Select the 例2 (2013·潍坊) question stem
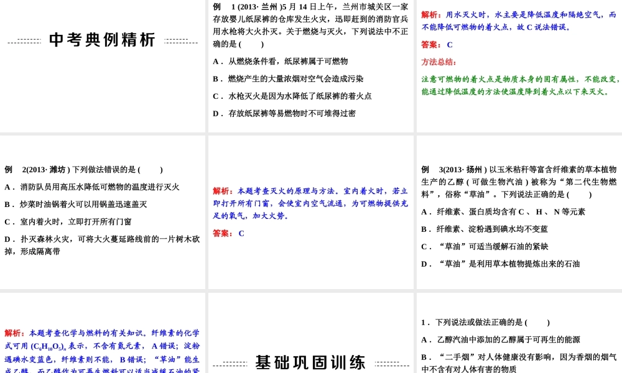 coord(84,170)
